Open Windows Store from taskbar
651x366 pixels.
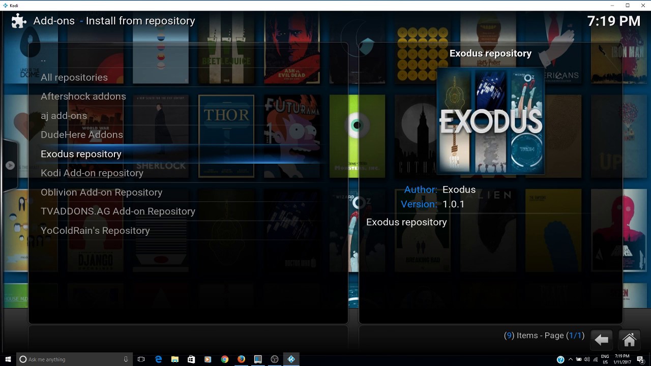tap(191, 359)
